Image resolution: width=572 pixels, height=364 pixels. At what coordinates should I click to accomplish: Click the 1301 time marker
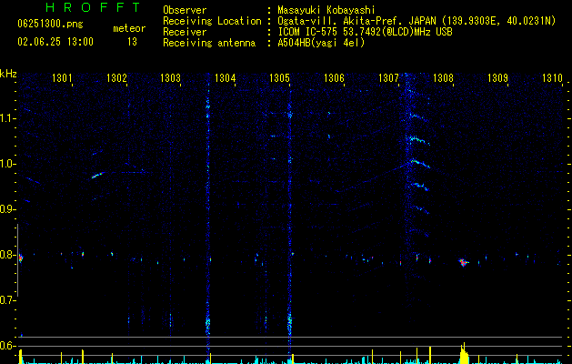[62, 77]
